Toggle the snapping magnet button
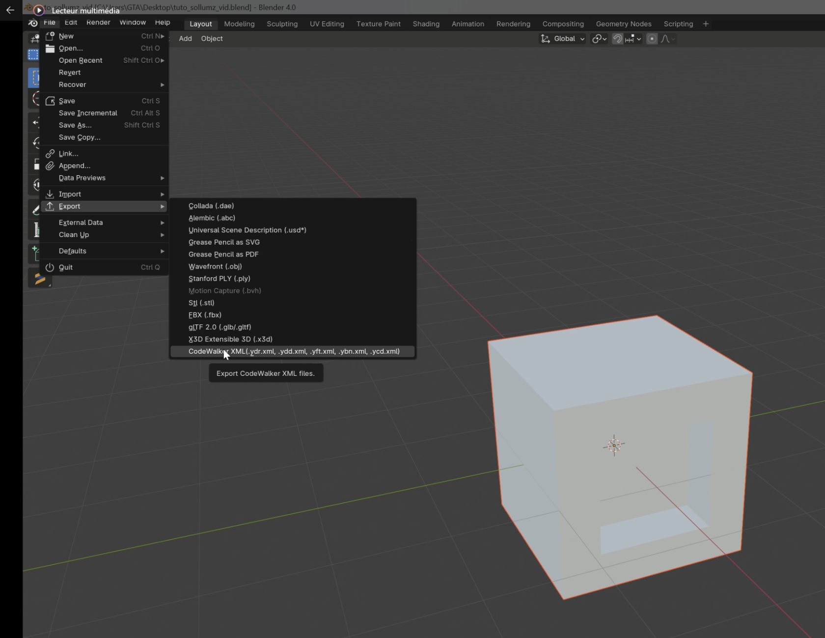Image resolution: width=825 pixels, height=638 pixels. [618, 39]
